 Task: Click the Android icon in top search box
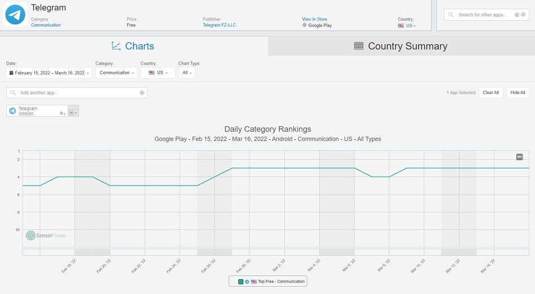click(x=523, y=15)
